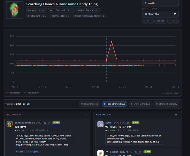190x156 pixels.
Task: Toggle Strange Sells Only filter
Action: (167, 104)
